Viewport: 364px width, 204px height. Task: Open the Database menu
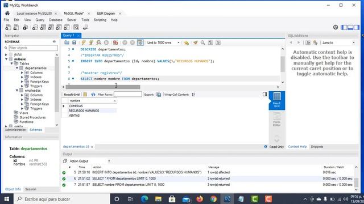tap(56, 20)
